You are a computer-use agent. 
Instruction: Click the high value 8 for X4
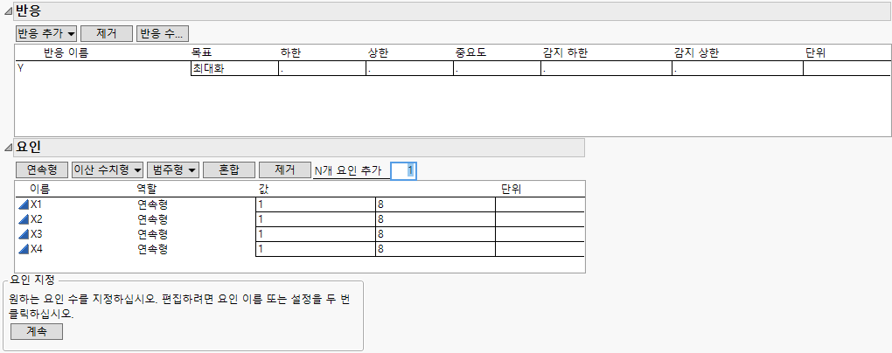pos(436,249)
